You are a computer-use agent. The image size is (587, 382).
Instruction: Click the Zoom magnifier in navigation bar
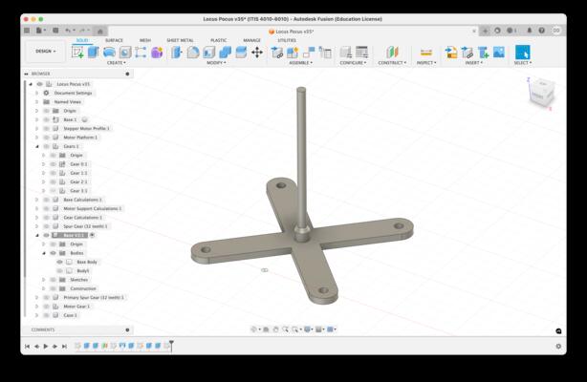(x=285, y=329)
